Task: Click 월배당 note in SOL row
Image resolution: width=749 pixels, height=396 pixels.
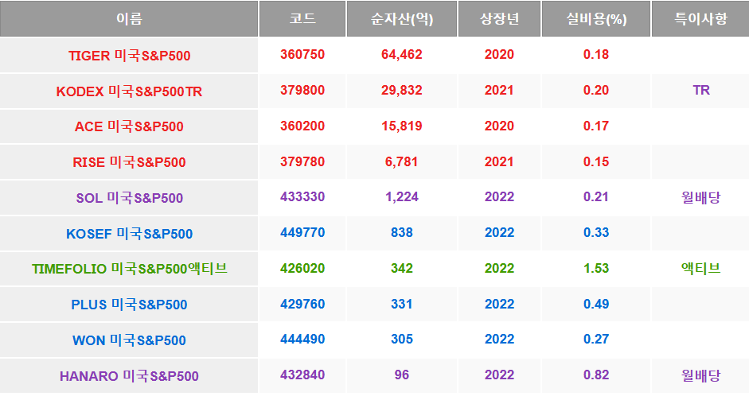Action: pos(700,197)
